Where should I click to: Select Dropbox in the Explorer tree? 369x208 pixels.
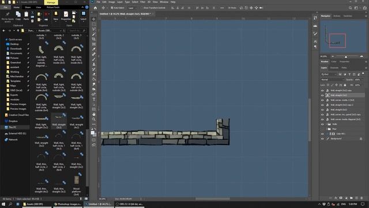click(13, 121)
